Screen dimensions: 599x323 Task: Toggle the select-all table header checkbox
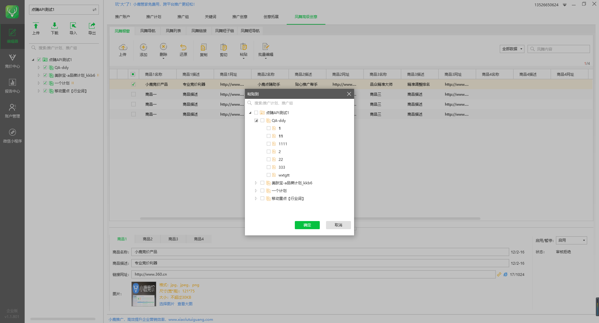coord(133,74)
